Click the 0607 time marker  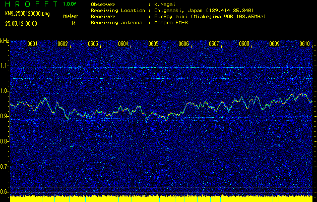[x=214, y=44]
